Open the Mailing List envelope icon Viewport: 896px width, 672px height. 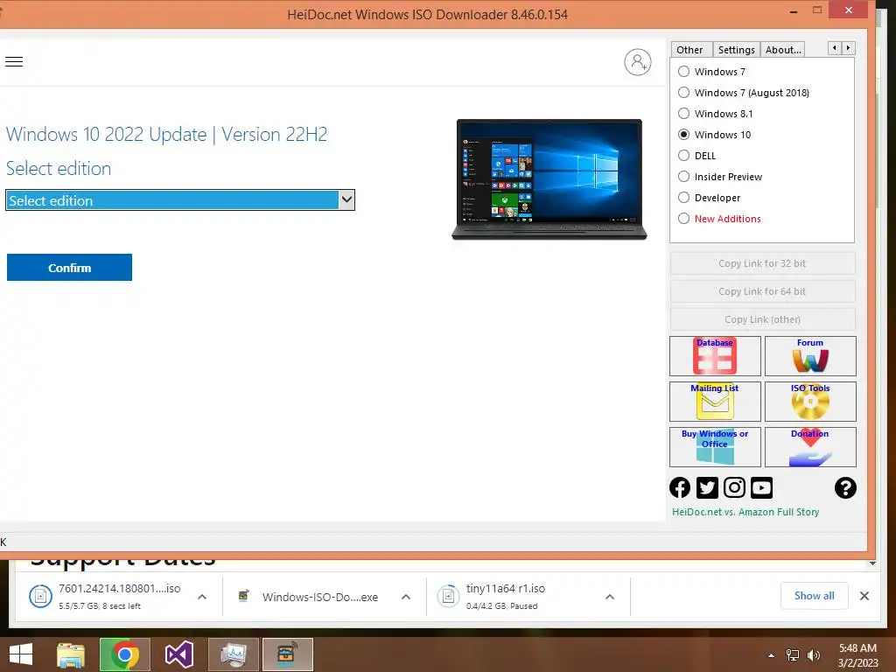click(x=715, y=402)
